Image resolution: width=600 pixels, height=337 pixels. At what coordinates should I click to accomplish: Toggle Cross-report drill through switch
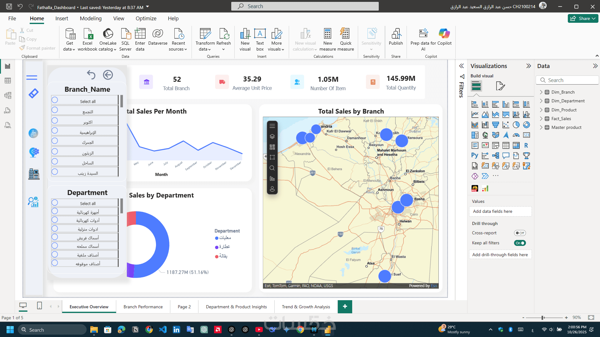520,233
